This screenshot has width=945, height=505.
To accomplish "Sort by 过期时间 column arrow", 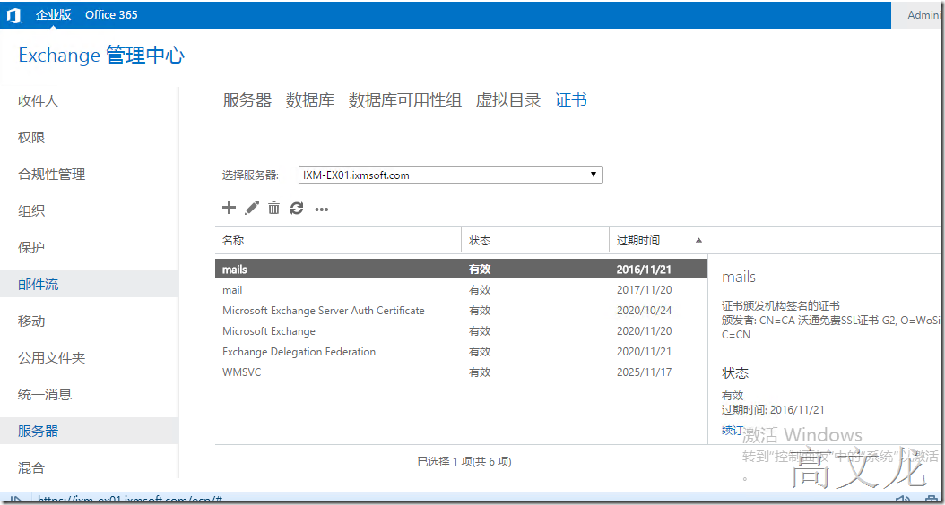I will click(x=698, y=241).
